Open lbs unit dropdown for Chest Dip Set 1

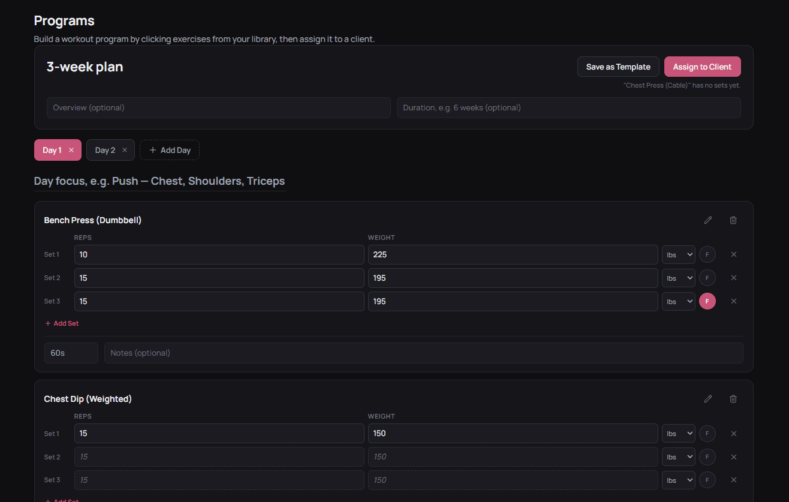pos(679,434)
